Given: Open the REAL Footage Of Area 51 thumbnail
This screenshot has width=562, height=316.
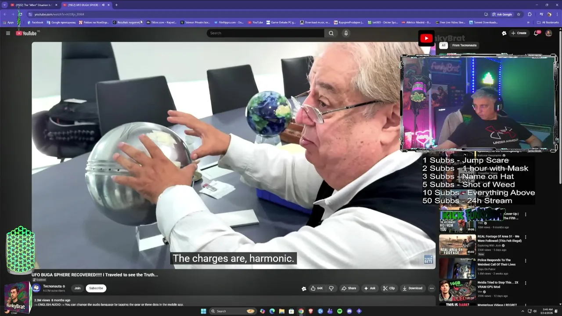Looking at the screenshot, I should point(458,244).
